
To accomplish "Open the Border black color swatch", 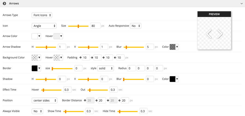I will (x=36, y=68).
